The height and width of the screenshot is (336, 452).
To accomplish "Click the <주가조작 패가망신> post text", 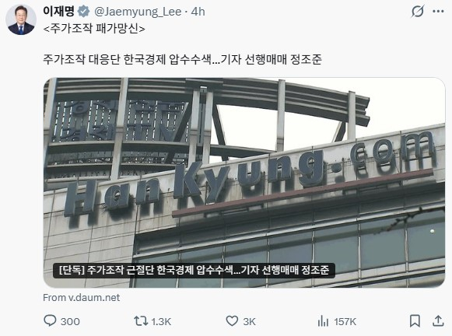I will tap(94, 29).
